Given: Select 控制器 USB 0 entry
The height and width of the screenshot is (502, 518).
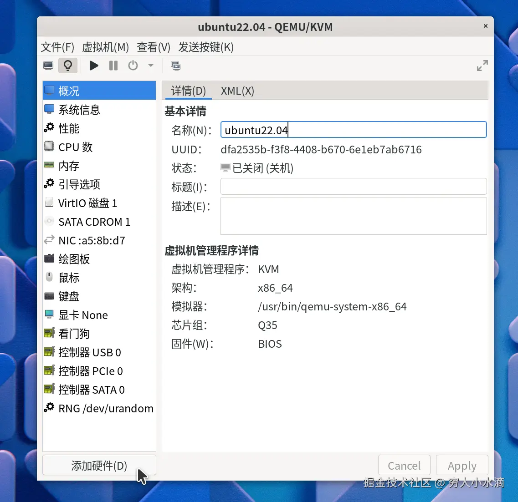Looking at the screenshot, I should click(99, 352).
